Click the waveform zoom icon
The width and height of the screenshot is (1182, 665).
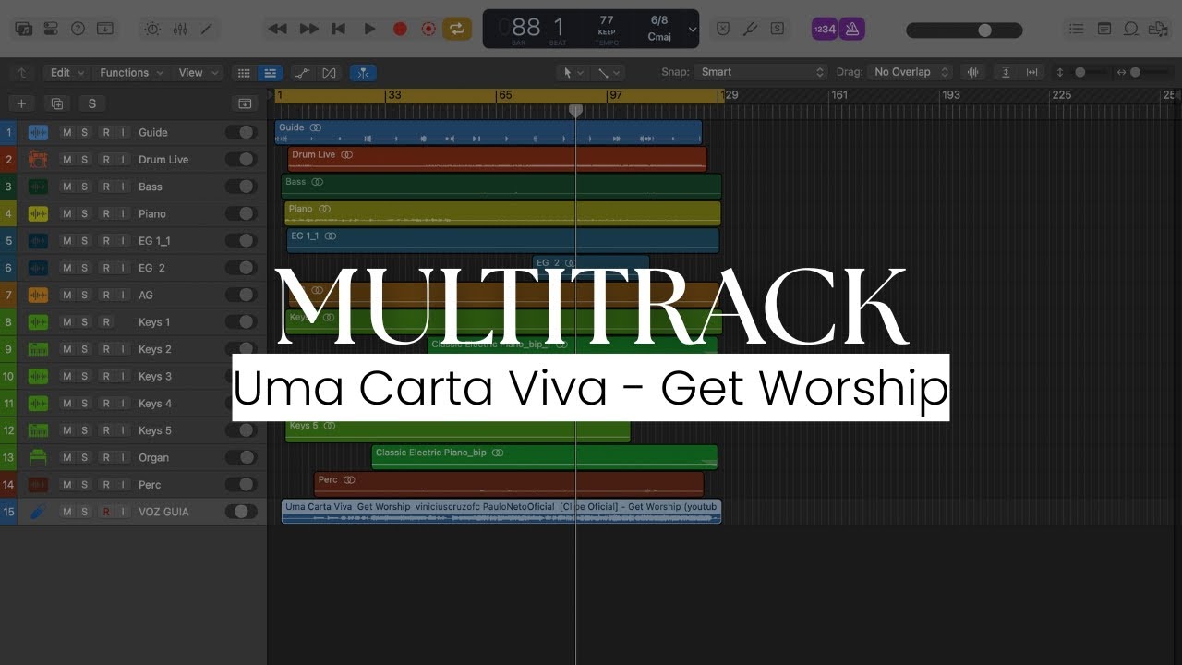coord(971,72)
